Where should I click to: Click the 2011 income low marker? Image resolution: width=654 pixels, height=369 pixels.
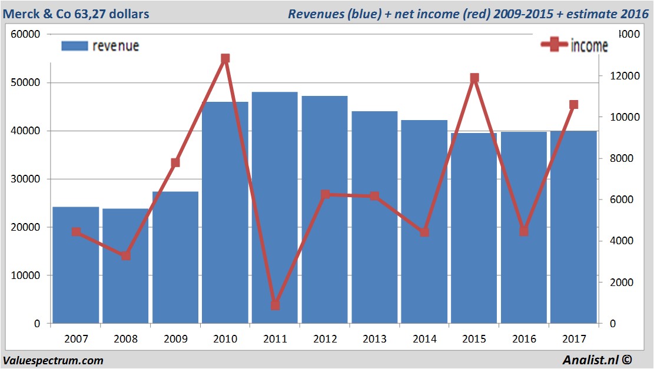275,305
